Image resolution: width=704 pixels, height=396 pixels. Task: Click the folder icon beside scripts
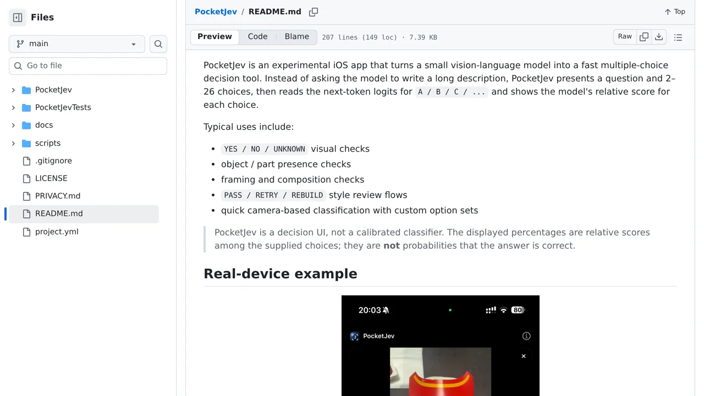26,143
